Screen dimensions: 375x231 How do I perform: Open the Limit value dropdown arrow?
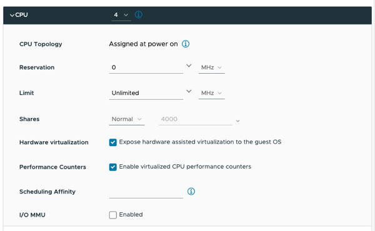[189, 91]
